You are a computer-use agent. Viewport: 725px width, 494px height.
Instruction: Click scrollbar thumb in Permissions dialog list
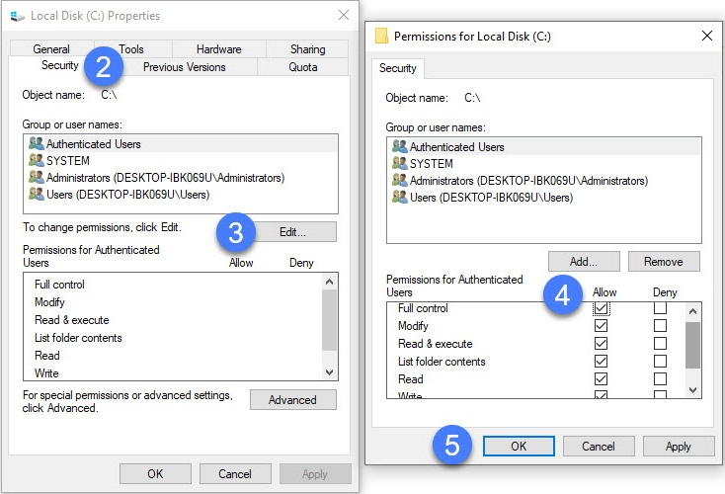click(692, 345)
